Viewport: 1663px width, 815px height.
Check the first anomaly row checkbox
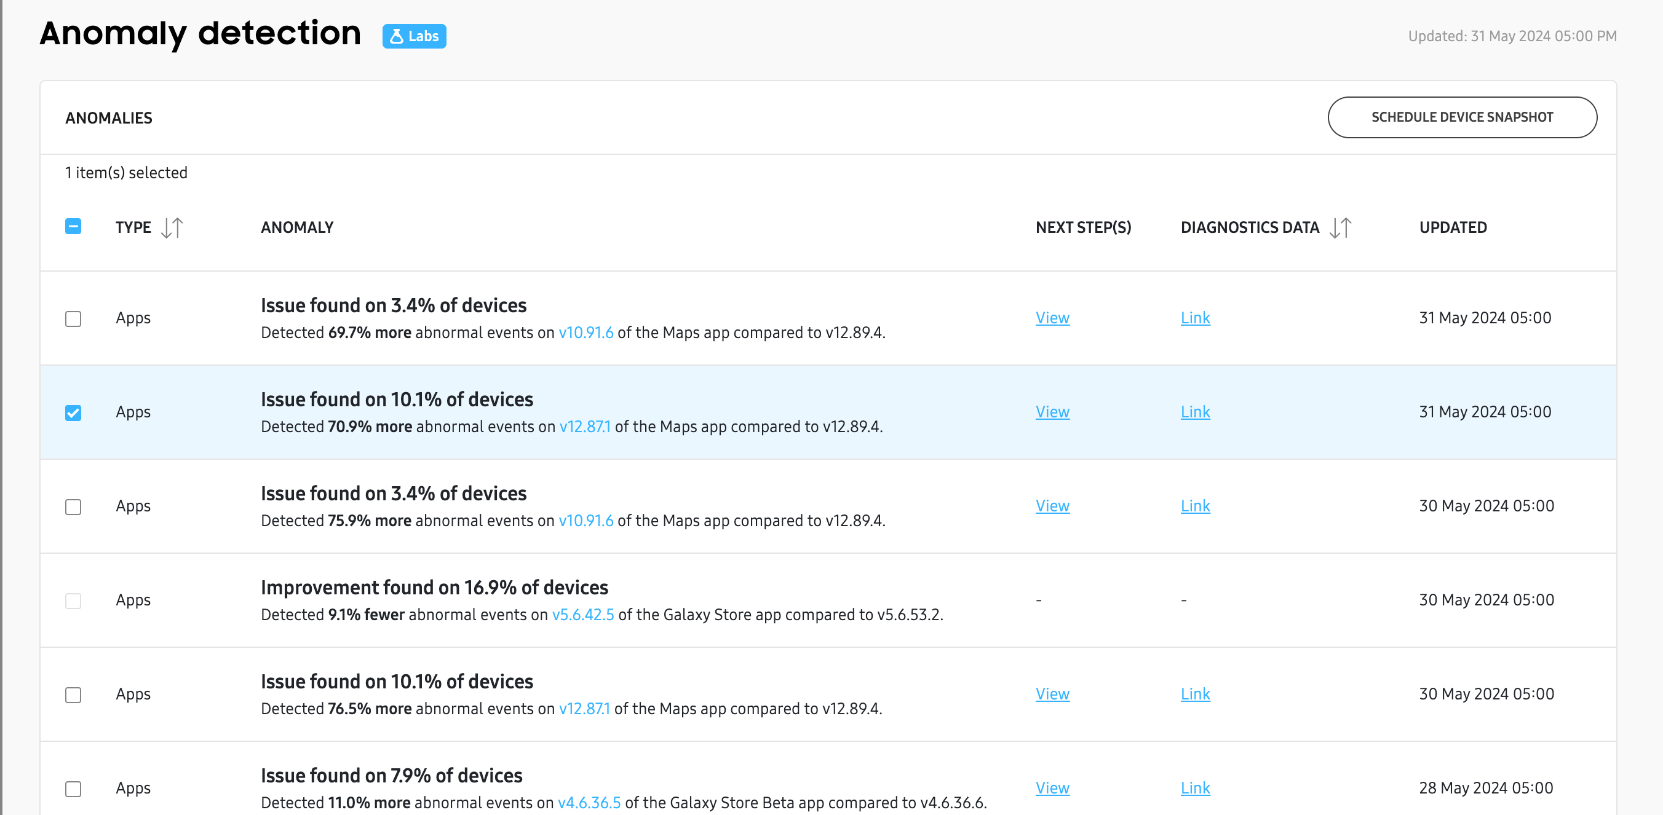(73, 317)
